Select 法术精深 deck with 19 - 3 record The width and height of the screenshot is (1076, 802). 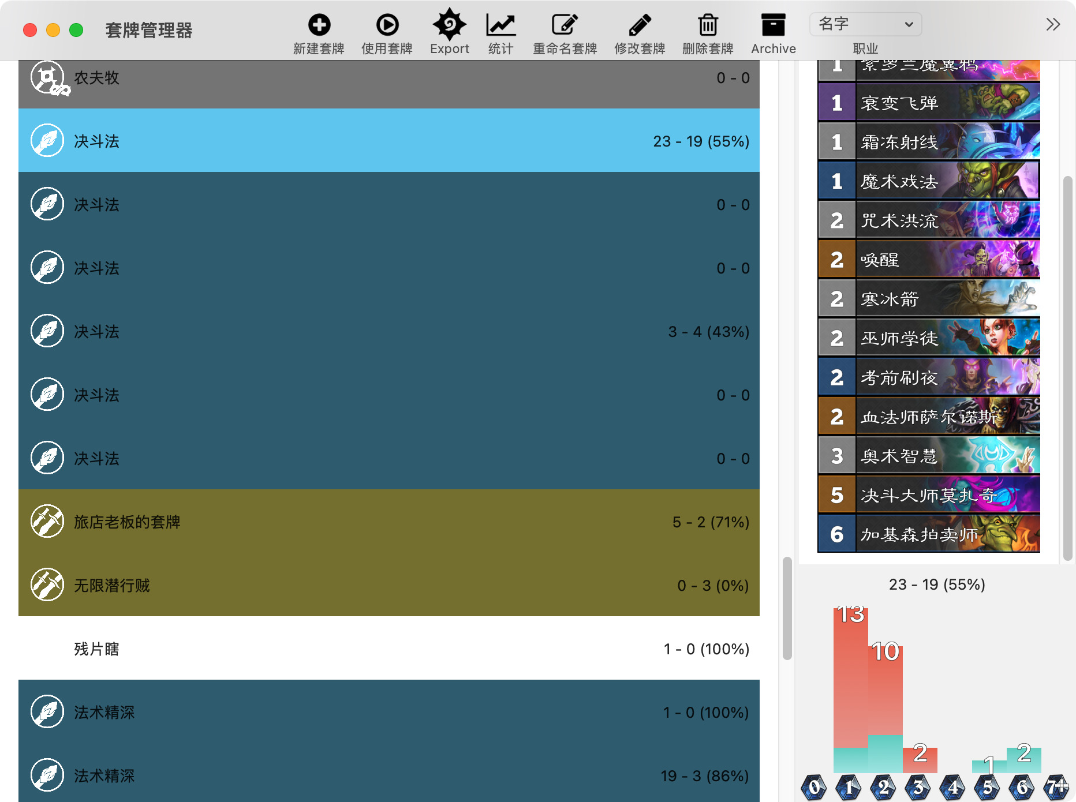[x=388, y=775]
